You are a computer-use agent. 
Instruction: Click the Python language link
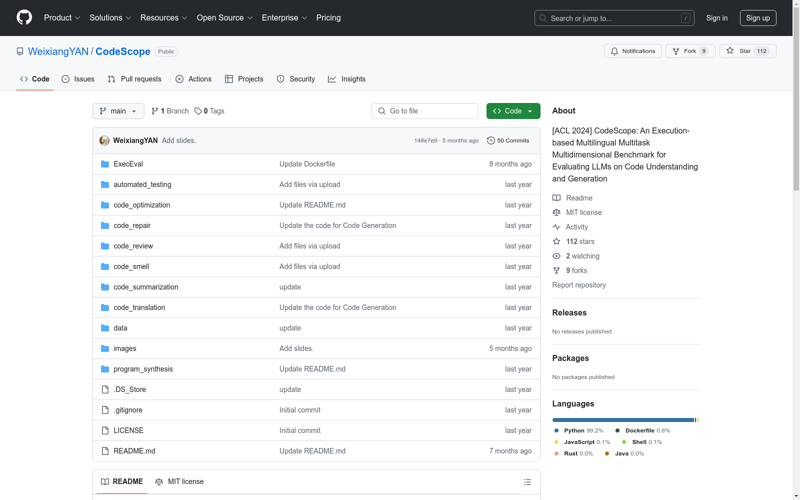point(578,430)
